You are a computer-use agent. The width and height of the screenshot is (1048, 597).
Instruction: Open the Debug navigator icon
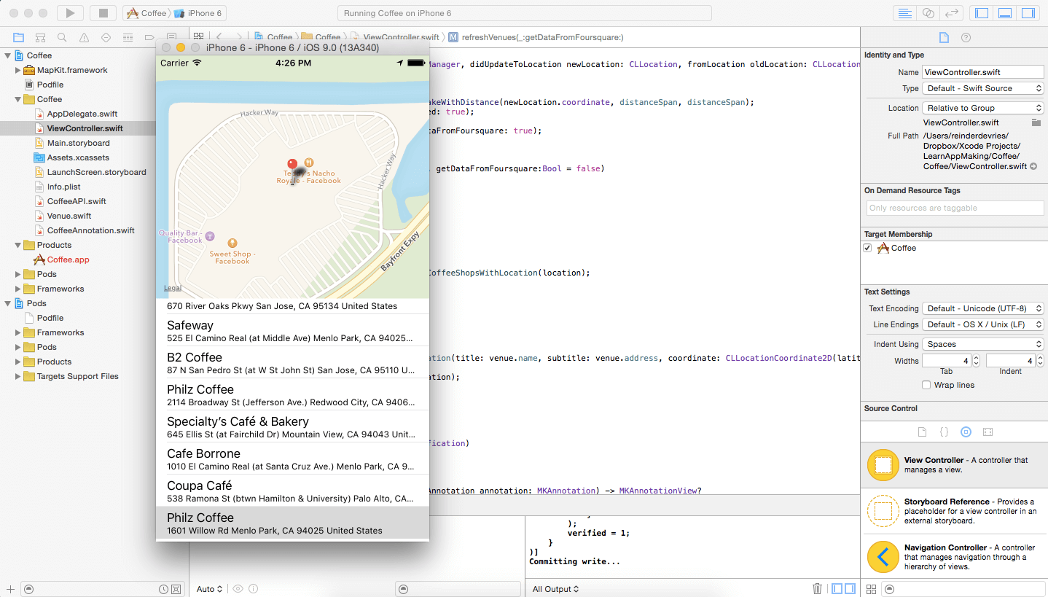[128, 37]
